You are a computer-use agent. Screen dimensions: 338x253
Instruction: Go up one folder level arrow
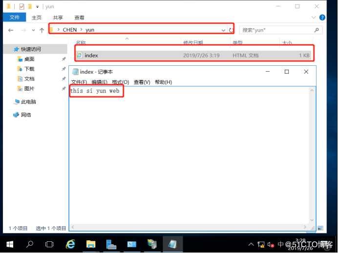pos(42,30)
